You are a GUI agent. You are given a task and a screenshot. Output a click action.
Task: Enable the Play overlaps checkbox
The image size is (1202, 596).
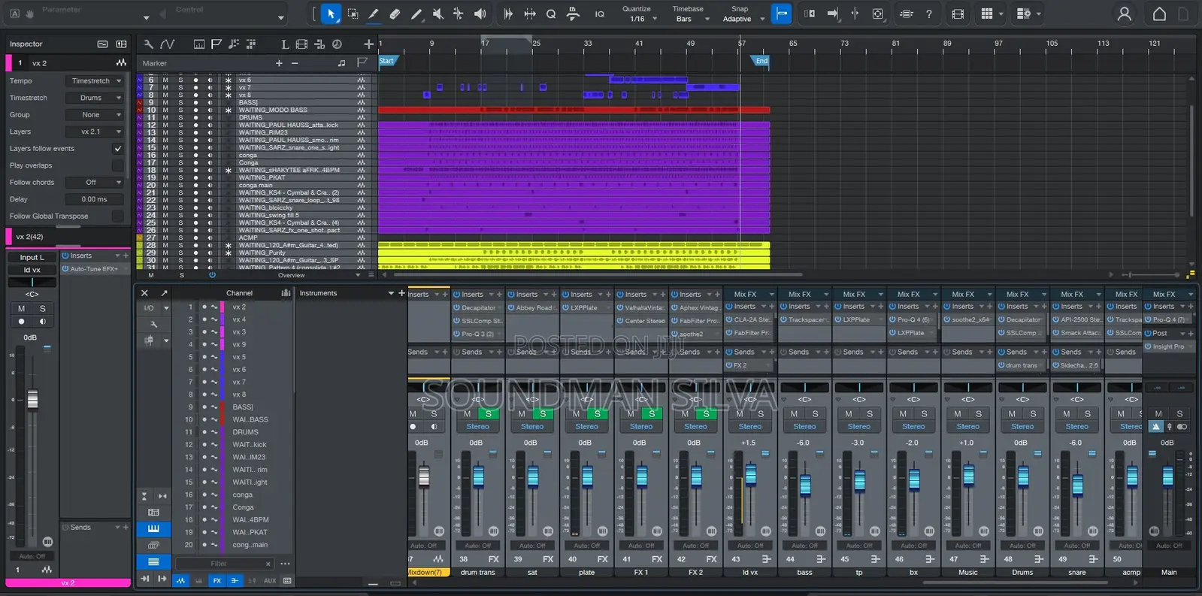[117, 165]
